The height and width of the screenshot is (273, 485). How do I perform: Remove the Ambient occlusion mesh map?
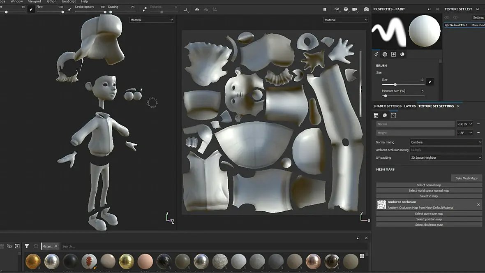pos(478,204)
